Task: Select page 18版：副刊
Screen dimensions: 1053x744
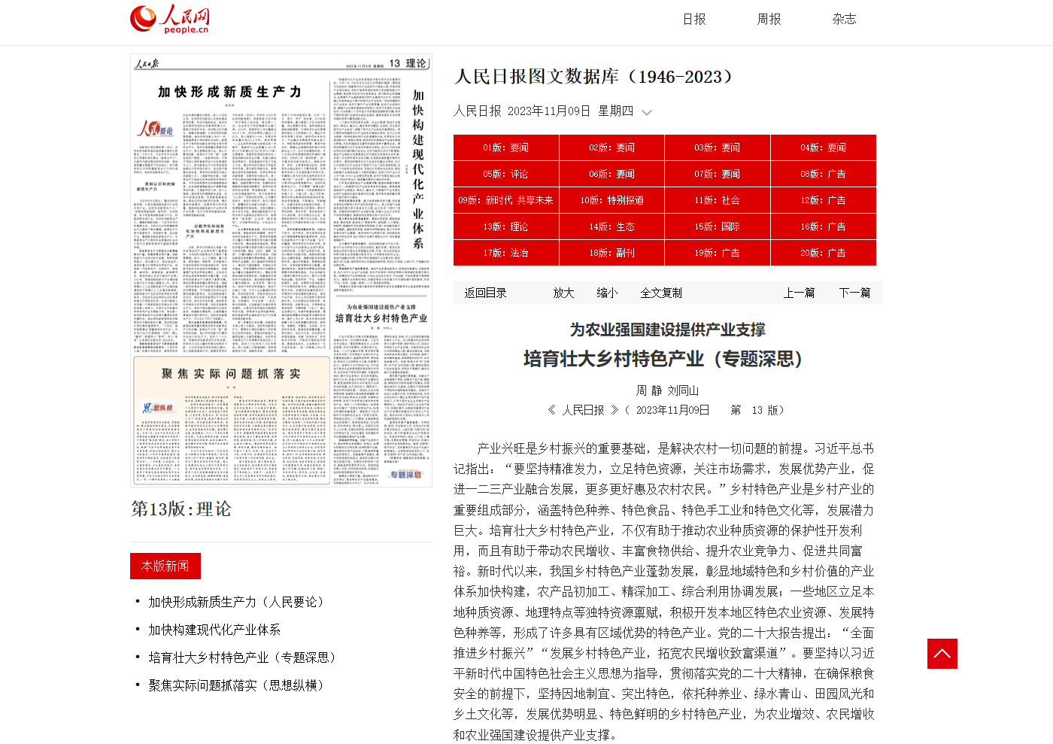Action: click(x=611, y=253)
